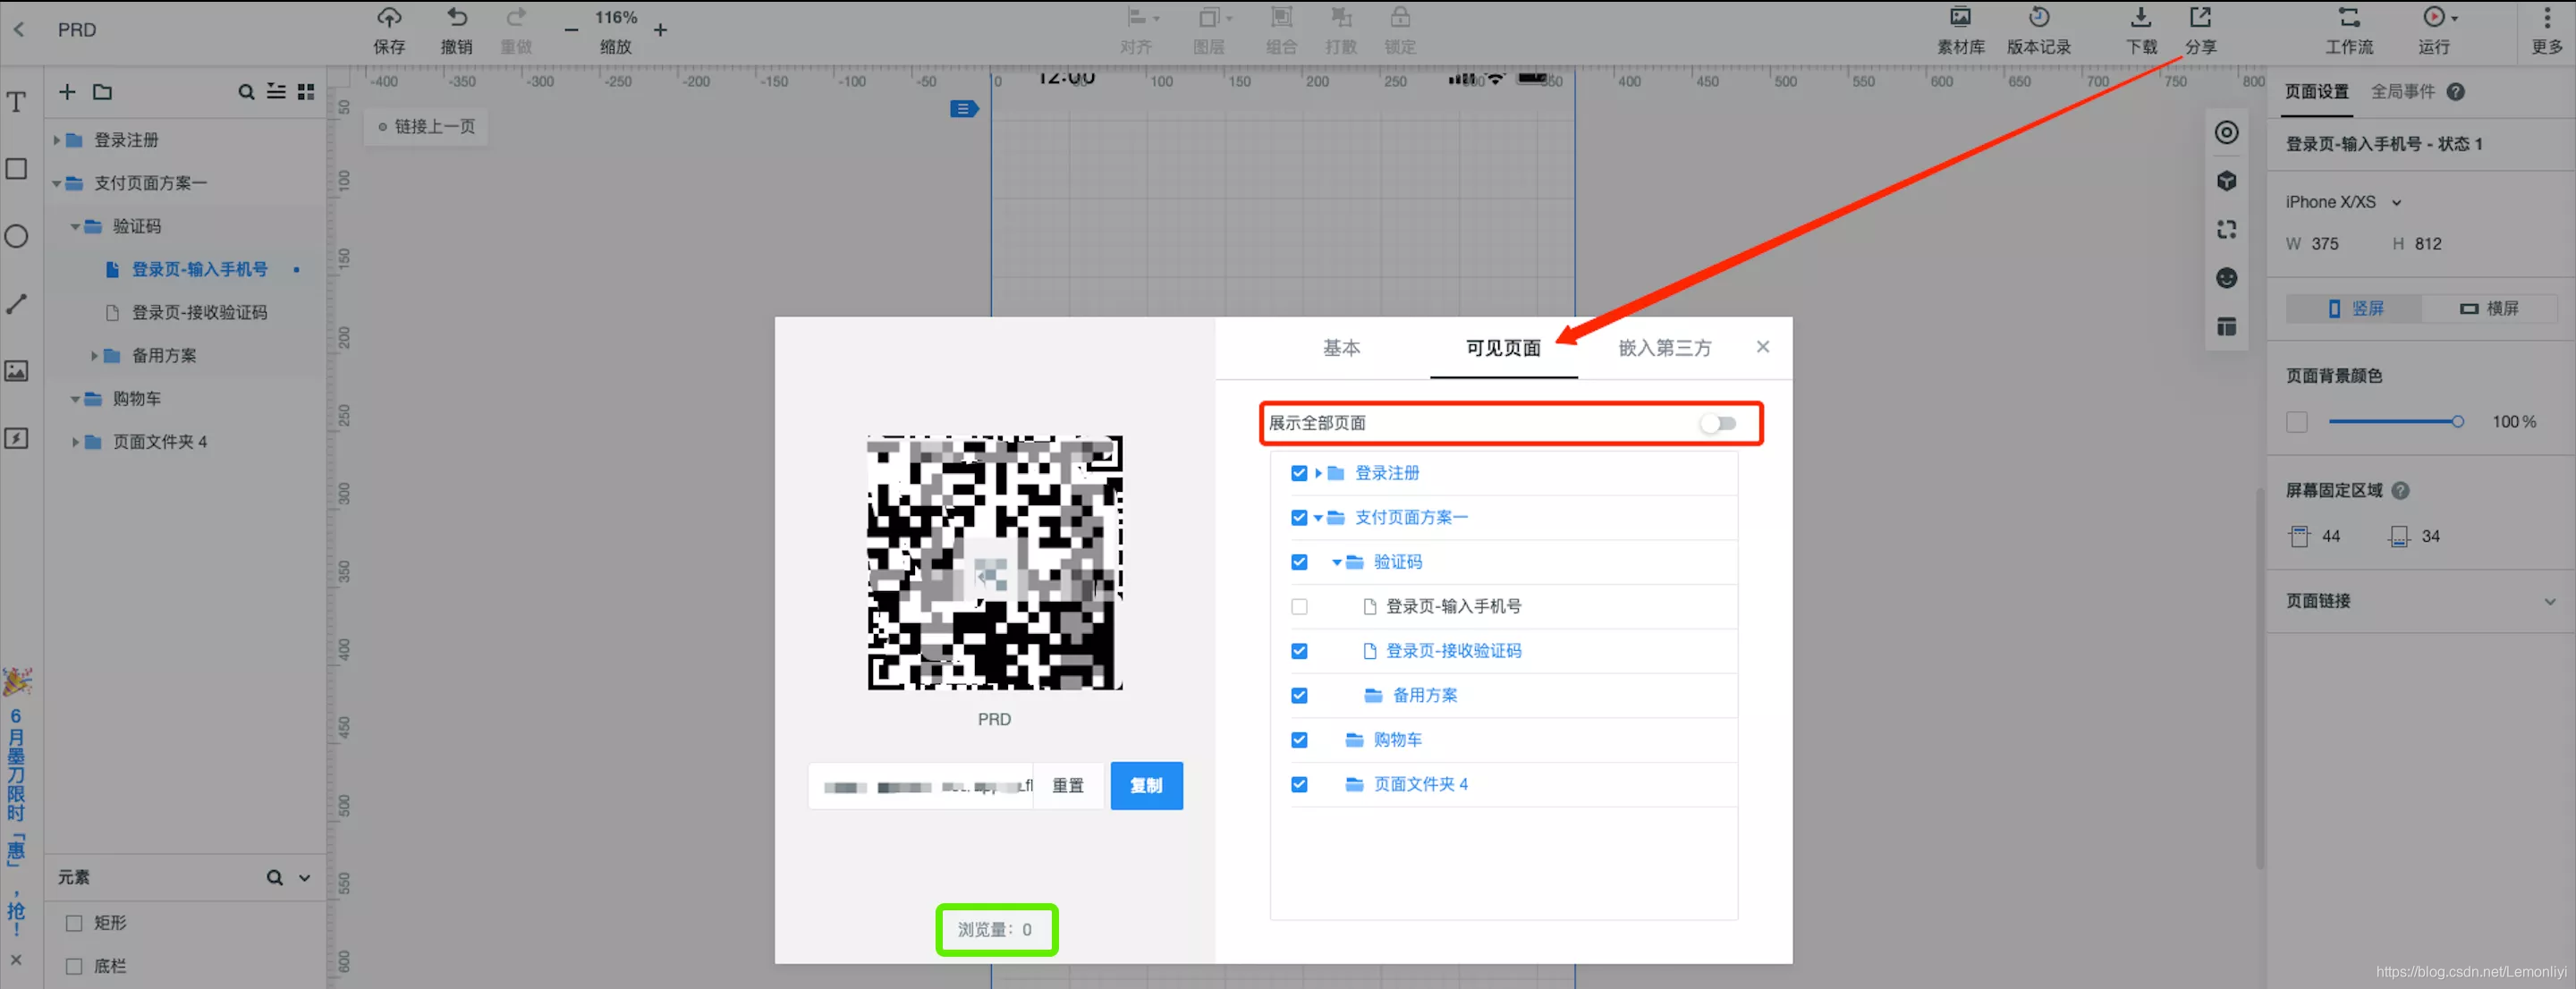Open the 页面设置 tab
The height and width of the screenshot is (989, 2576).
[2316, 92]
